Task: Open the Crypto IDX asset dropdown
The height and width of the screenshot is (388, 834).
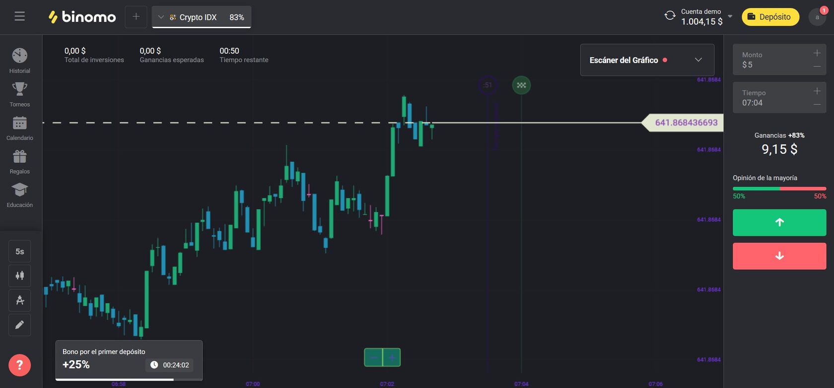Action: (160, 17)
